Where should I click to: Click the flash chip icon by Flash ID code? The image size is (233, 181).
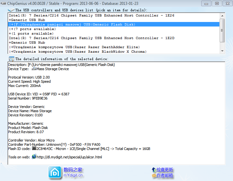[x=34, y=148]
